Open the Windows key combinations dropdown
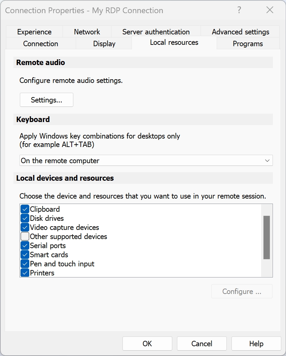The width and height of the screenshot is (286, 356). (146, 160)
